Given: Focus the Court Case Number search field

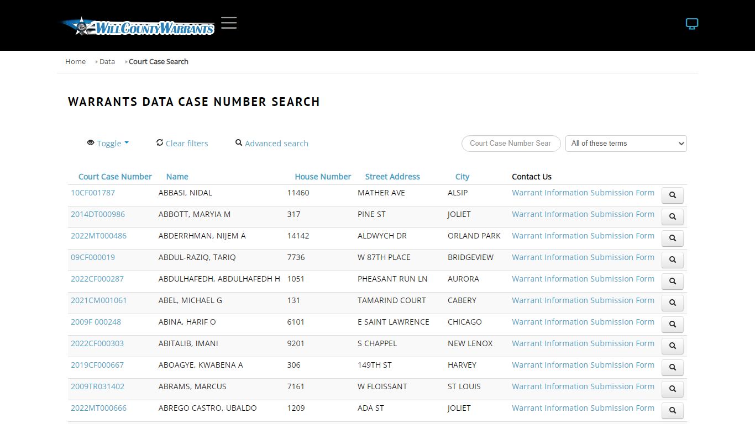Looking at the screenshot, I should 511,144.
